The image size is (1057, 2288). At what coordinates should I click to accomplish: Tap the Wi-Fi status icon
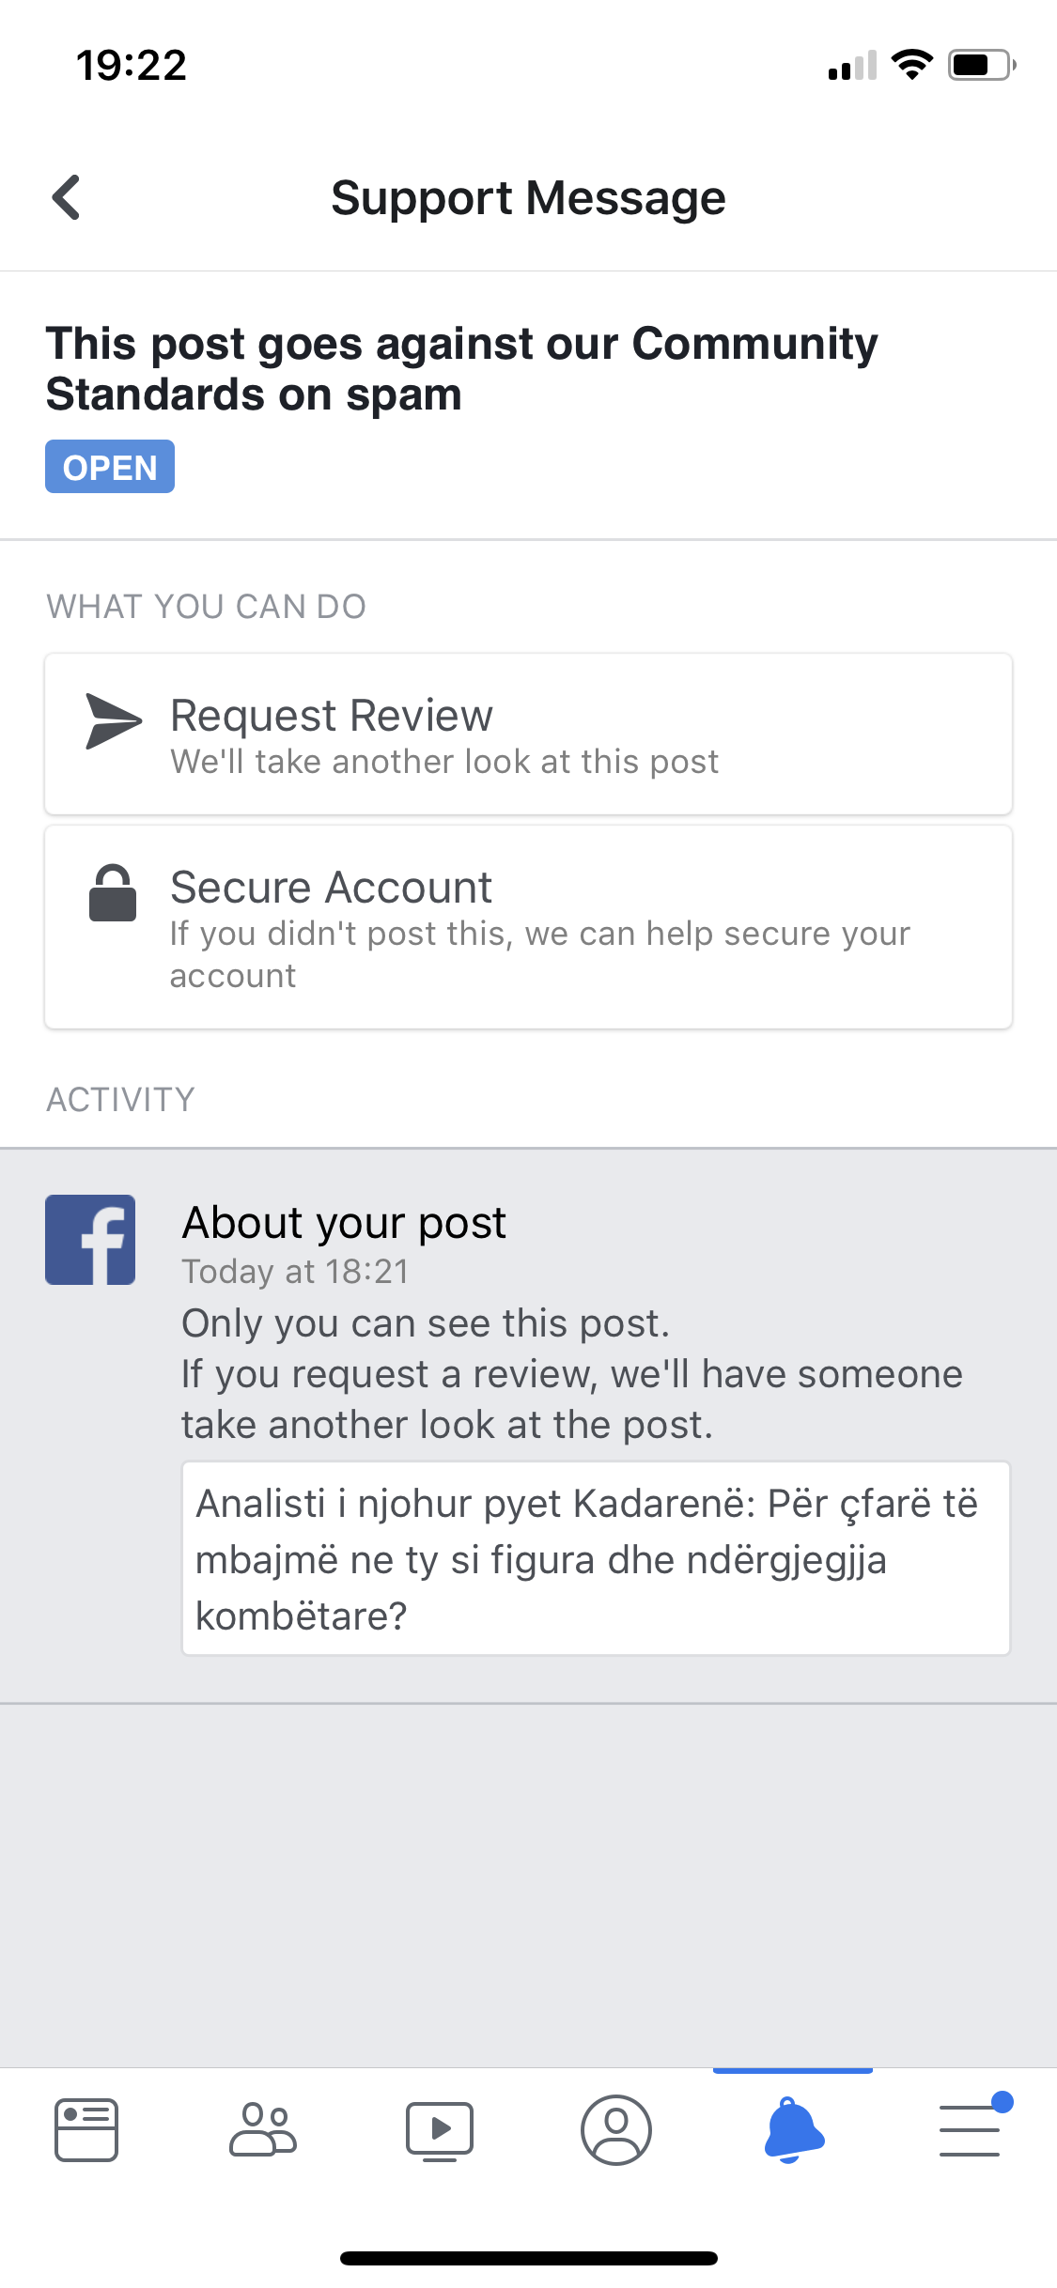[x=911, y=65]
